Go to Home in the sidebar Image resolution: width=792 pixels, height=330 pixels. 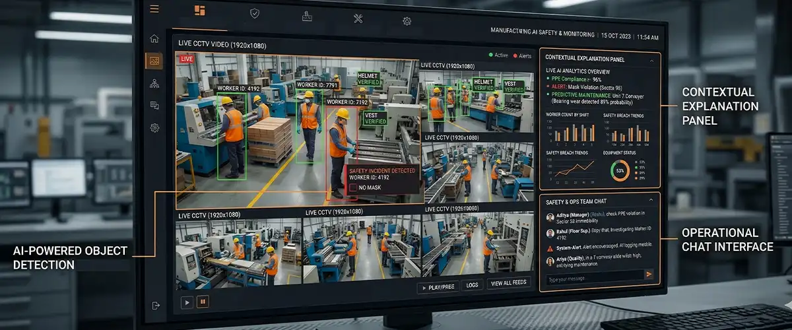pyautogui.click(x=154, y=38)
